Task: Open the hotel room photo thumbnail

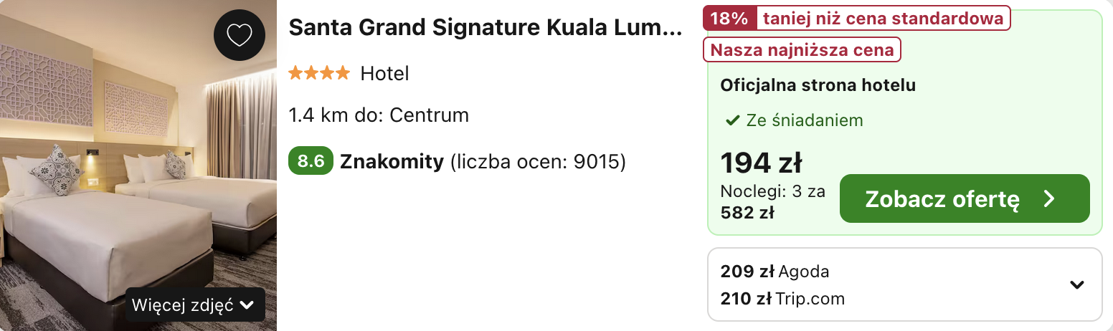Action: [138, 165]
